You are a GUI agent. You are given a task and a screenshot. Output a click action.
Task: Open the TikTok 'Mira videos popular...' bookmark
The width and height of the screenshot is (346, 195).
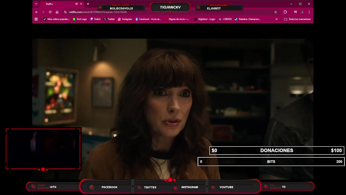[x=56, y=19]
